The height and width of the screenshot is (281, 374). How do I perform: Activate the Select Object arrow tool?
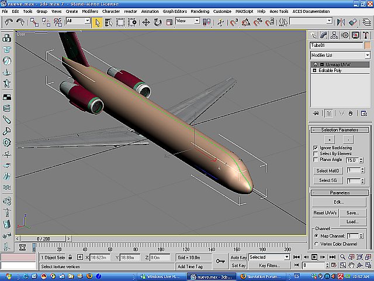[x=98, y=22]
